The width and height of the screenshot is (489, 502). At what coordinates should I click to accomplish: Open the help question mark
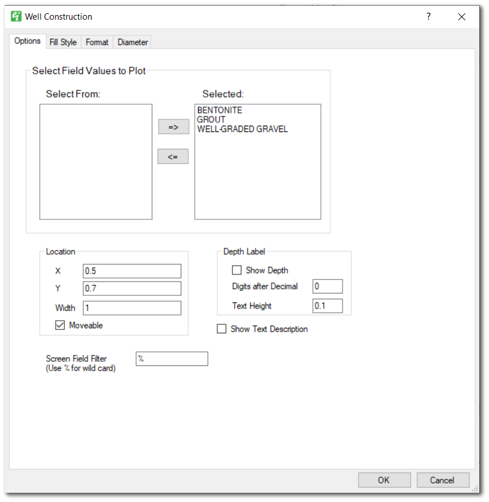click(x=428, y=17)
